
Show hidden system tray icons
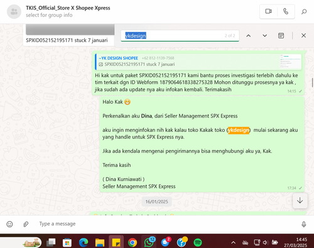[x=234, y=242]
